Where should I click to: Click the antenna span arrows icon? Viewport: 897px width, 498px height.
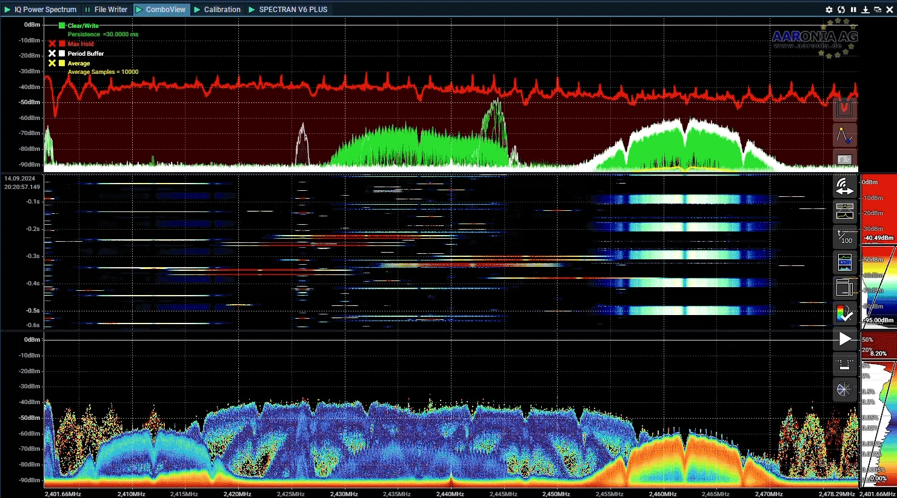pyautogui.click(x=844, y=186)
